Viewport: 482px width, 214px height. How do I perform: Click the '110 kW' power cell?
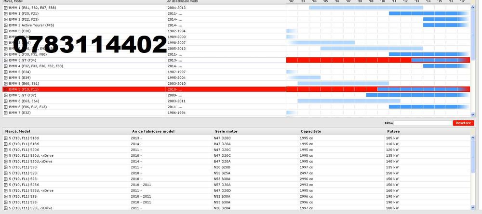(392, 144)
